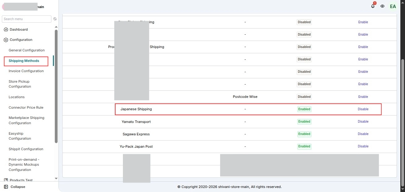The image size is (405, 192).
Task: Click the Collapse sidebar icon
Action: [6, 187]
